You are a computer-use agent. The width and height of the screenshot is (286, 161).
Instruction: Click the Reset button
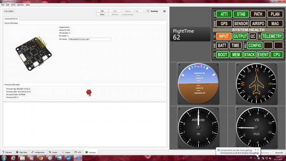coord(102,14)
